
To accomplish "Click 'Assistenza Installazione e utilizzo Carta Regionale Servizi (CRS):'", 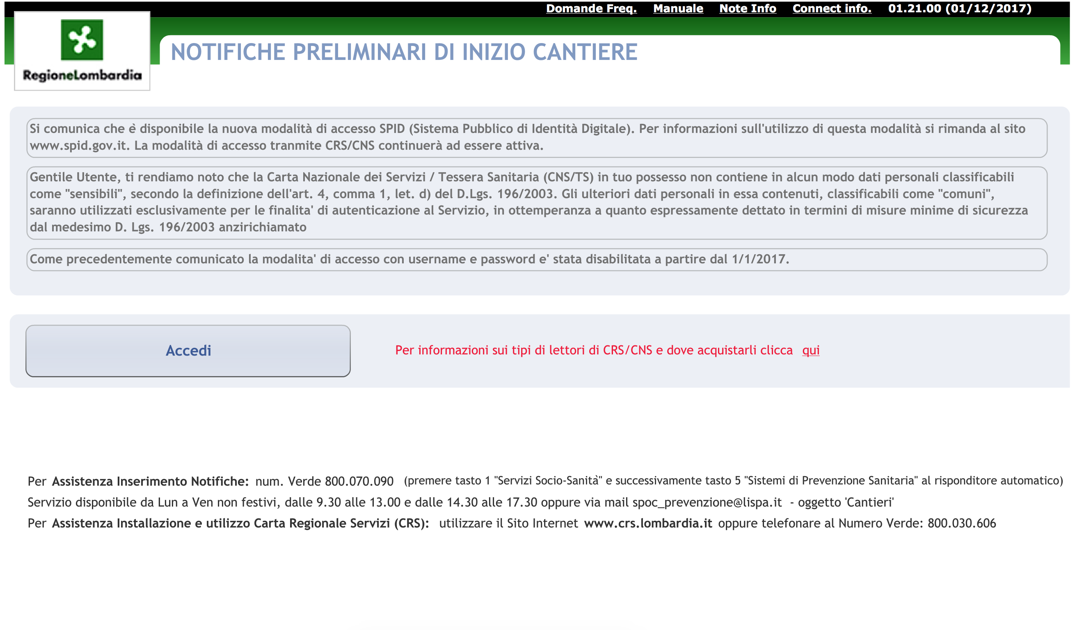I will (240, 523).
